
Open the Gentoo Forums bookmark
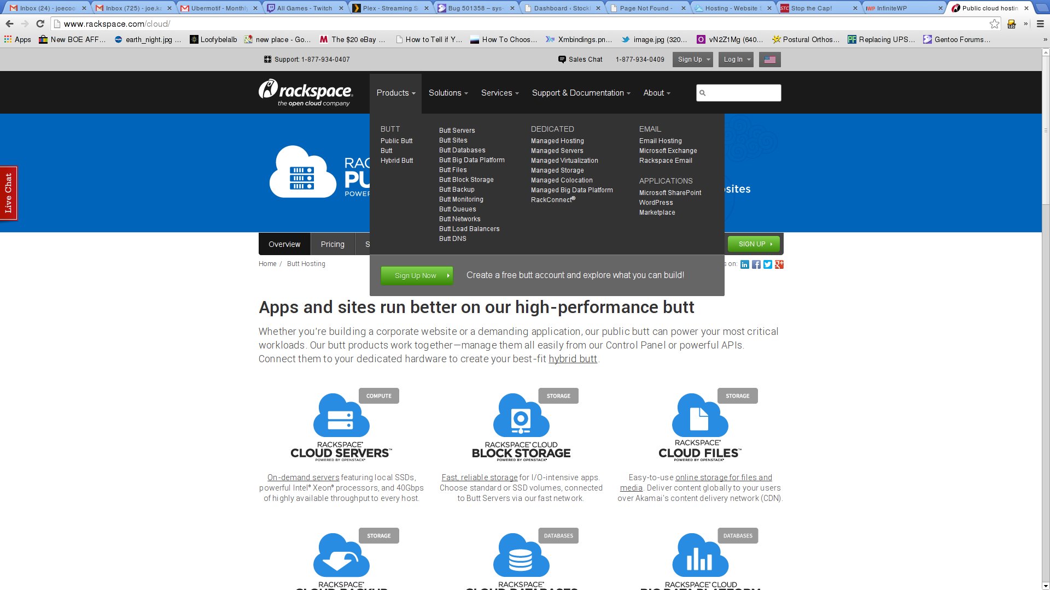click(956, 39)
